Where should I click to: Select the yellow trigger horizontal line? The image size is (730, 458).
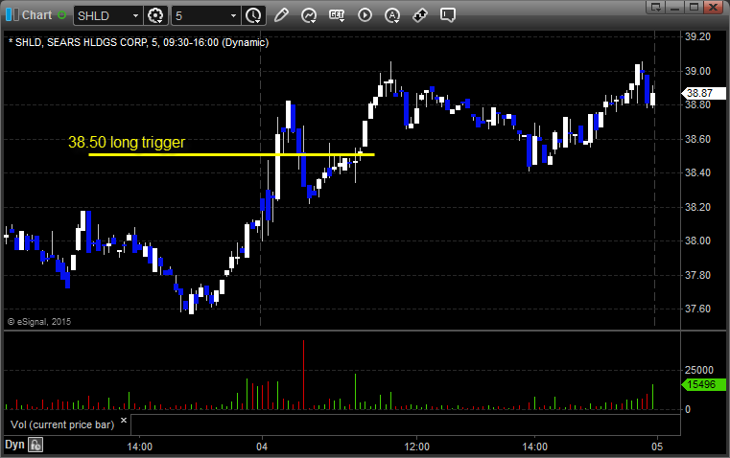coord(231,155)
